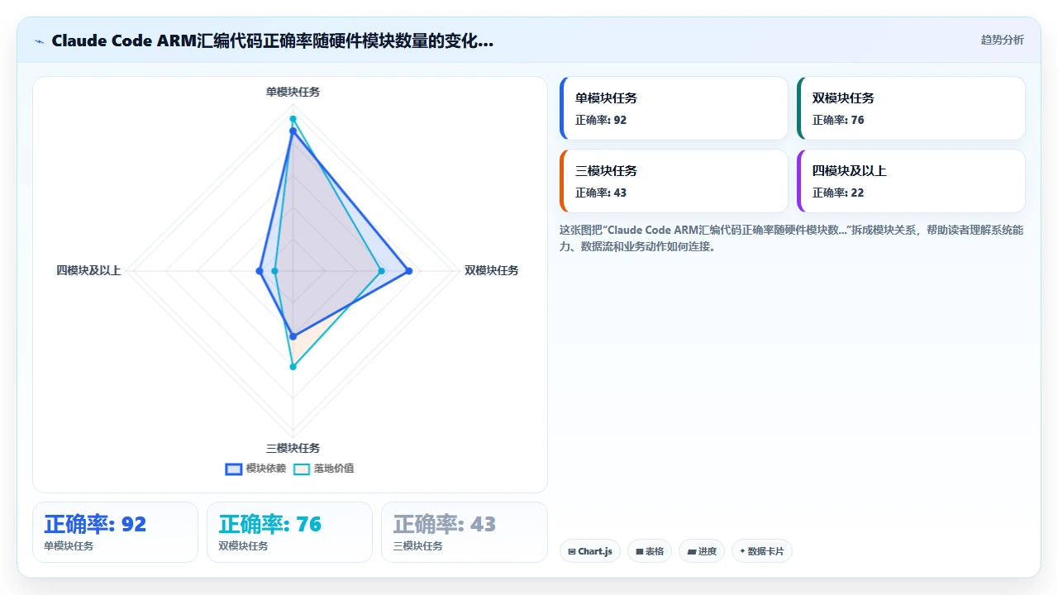The width and height of the screenshot is (1058, 595).
Task: Click the 趋势分析 label in the header
Action: pyautogui.click(x=1002, y=40)
